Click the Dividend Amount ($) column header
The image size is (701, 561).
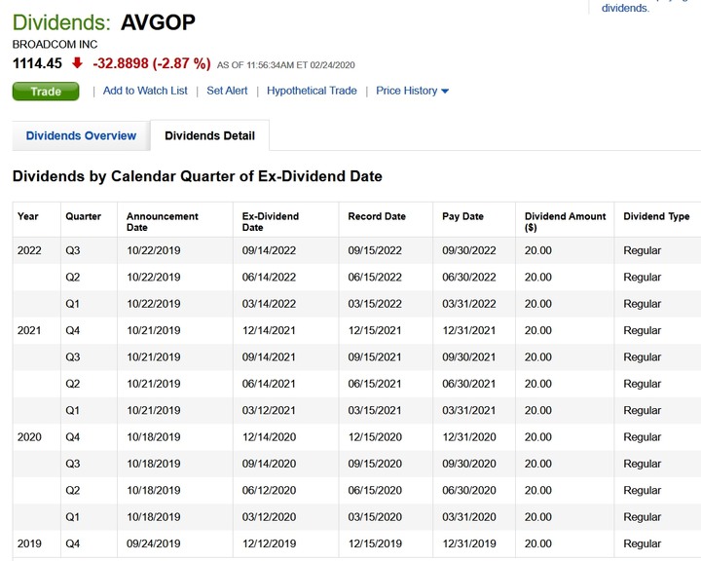coord(565,222)
